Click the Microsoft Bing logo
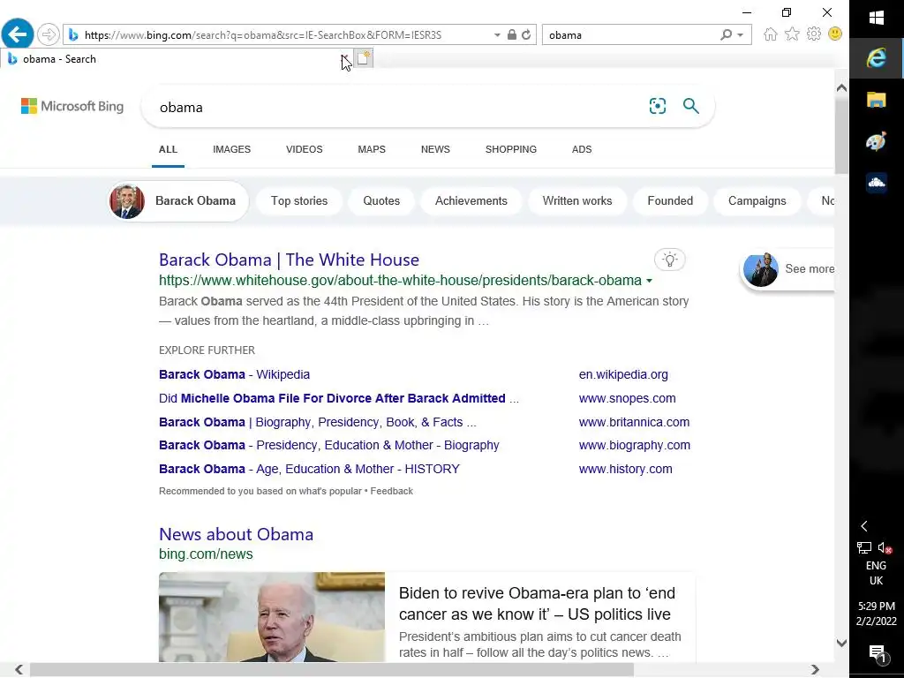Screen dimensions: 904x678 point(72,106)
